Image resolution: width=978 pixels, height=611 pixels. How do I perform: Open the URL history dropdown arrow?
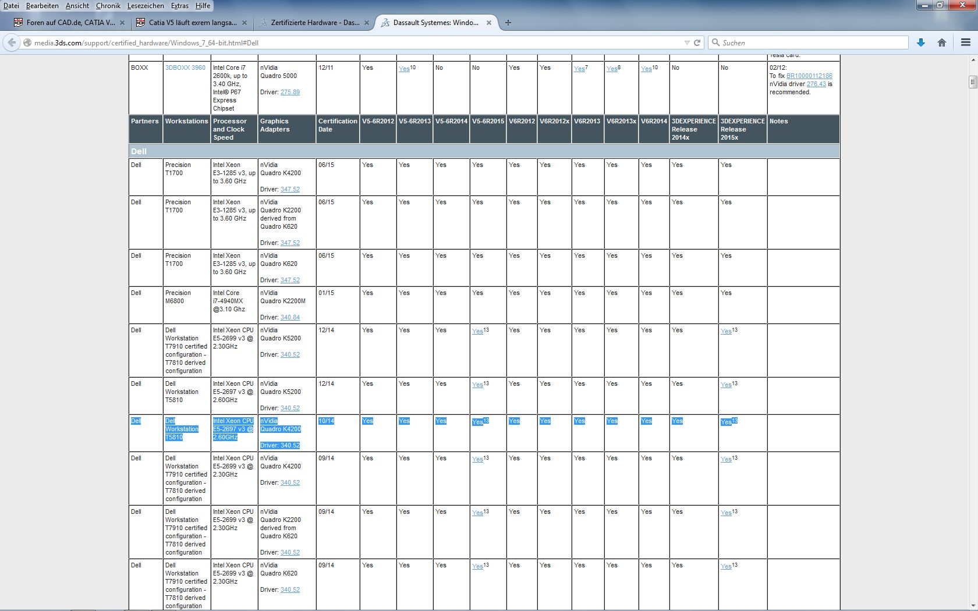tap(687, 42)
